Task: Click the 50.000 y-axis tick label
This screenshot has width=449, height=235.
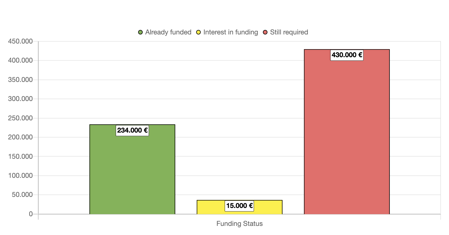Action: tap(22, 195)
